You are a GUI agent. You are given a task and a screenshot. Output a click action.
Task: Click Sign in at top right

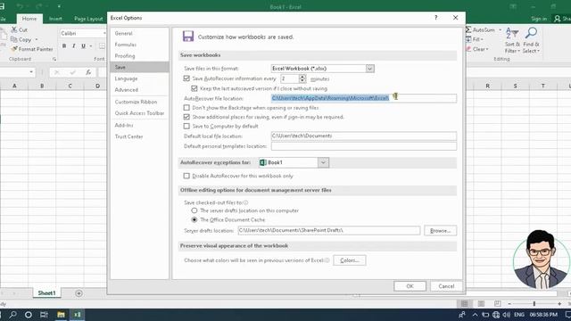pyautogui.click(x=539, y=19)
